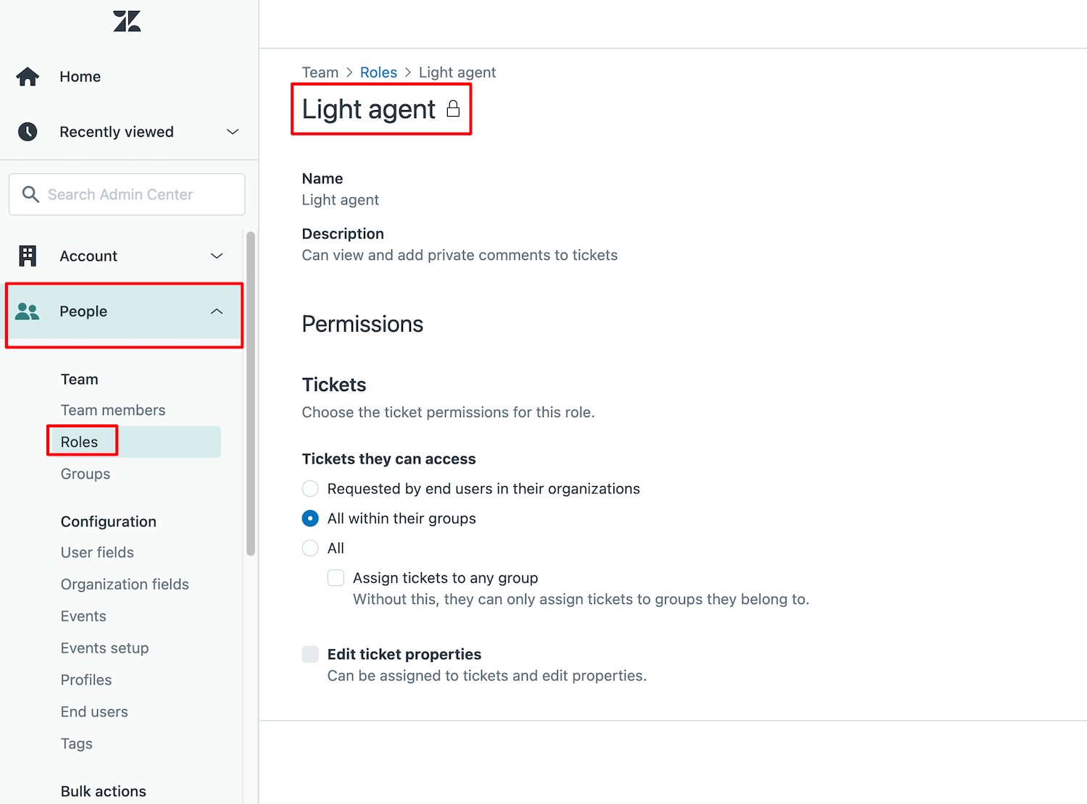Select the 'All within their groups' option

[310, 519]
